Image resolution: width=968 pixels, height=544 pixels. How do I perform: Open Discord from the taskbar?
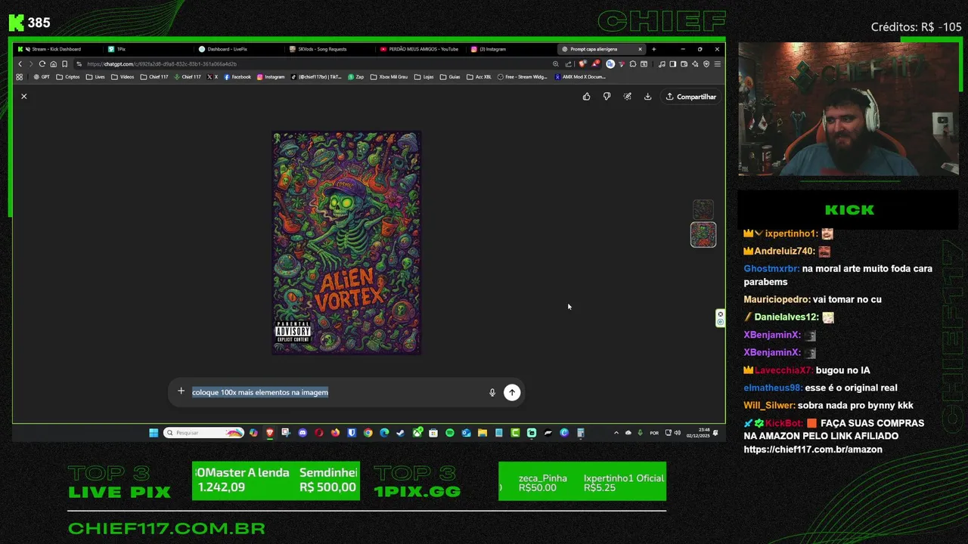pyautogui.click(x=302, y=433)
